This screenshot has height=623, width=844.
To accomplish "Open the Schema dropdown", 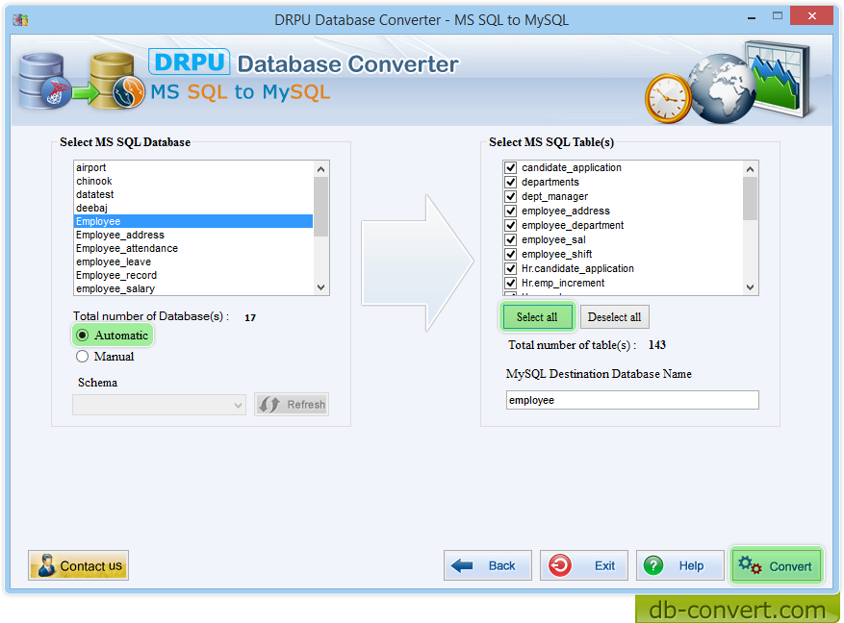I will [160, 405].
